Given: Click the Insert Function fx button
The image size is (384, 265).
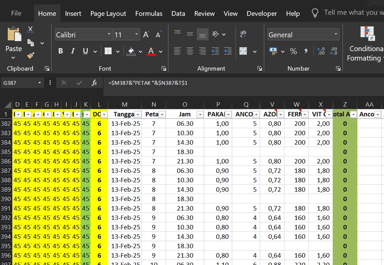Looking at the screenshot, I should (x=94, y=83).
